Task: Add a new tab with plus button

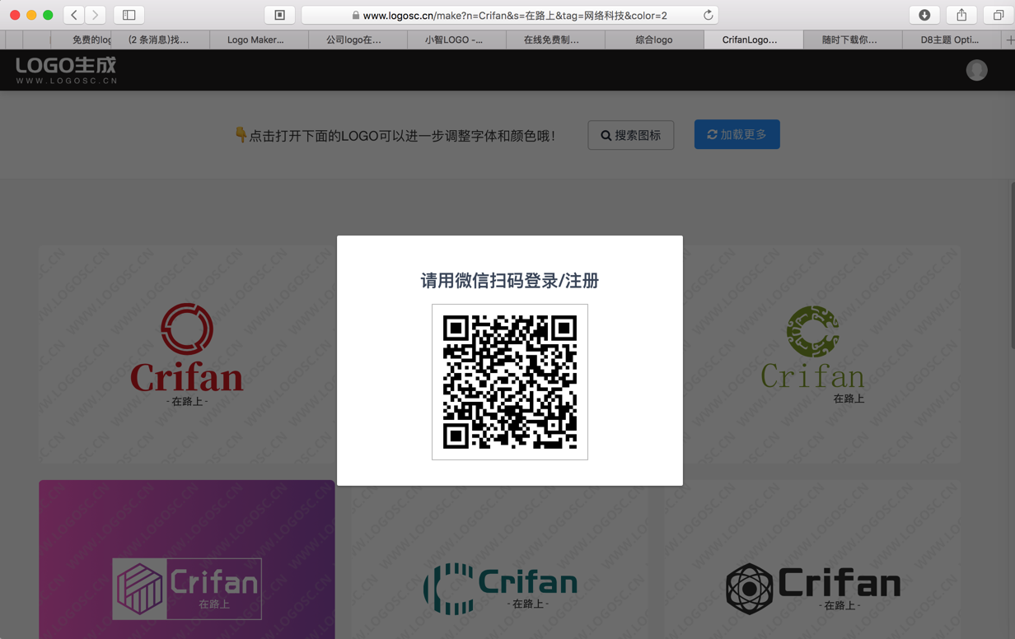Action: pos(1009,40)
